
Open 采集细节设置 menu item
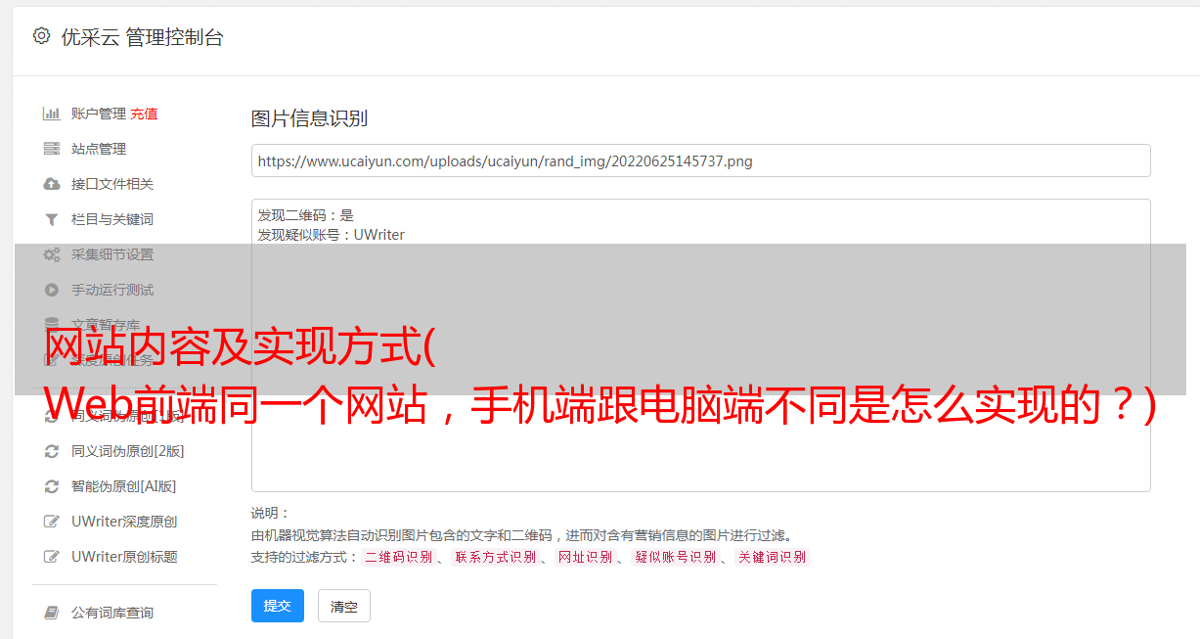pyautogui.click(x=112, y=254)
